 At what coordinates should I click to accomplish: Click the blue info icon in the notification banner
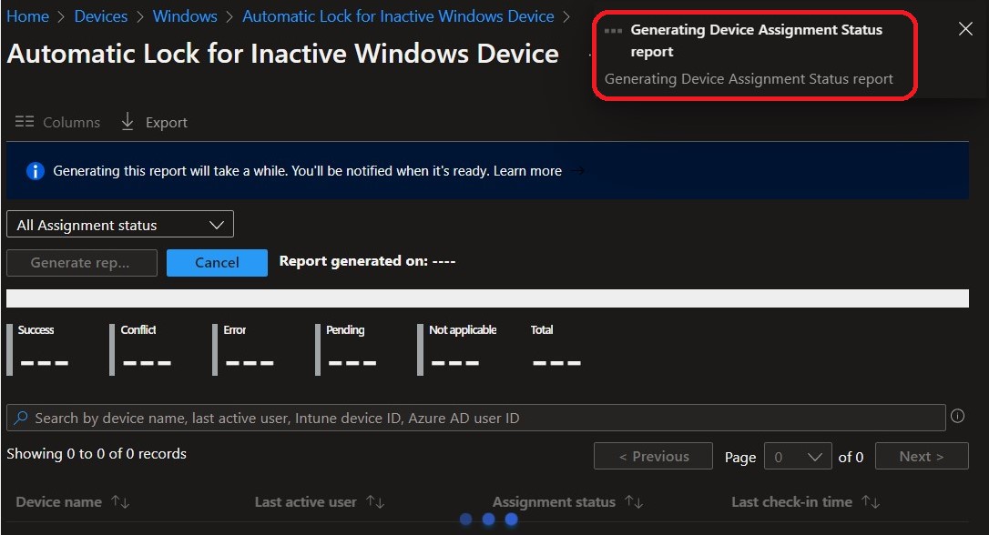coord(35,170)
